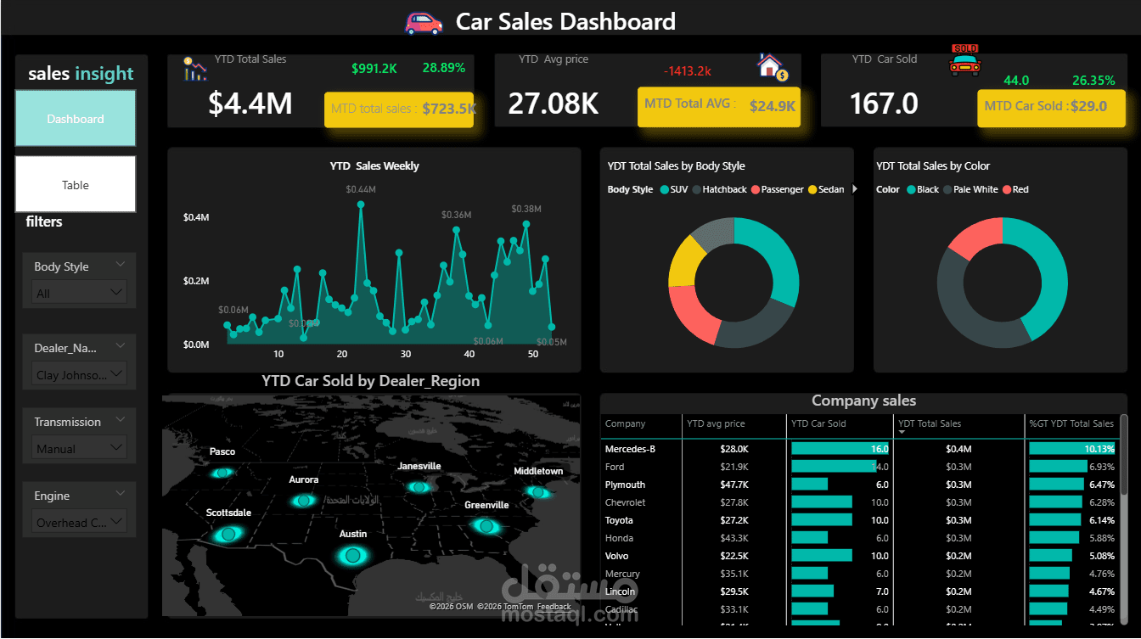
Task: Click the $47.7K avg price cell
Action: point(734,485)
